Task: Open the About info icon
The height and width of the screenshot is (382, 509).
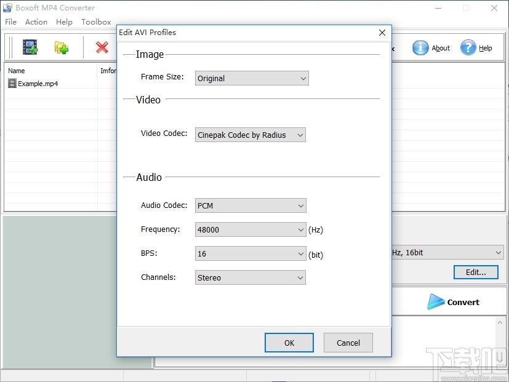Action: click(420, 48)
